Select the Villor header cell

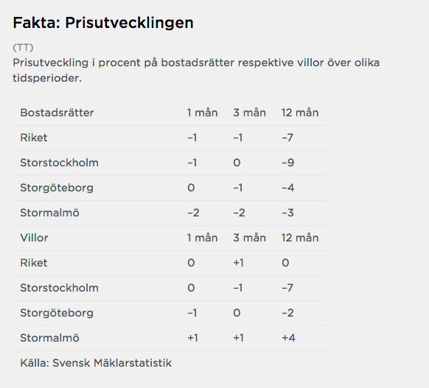click(34, 238)
